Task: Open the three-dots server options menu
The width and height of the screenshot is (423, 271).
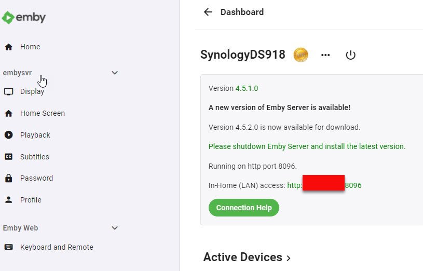Action: click(x=325, y=55)
